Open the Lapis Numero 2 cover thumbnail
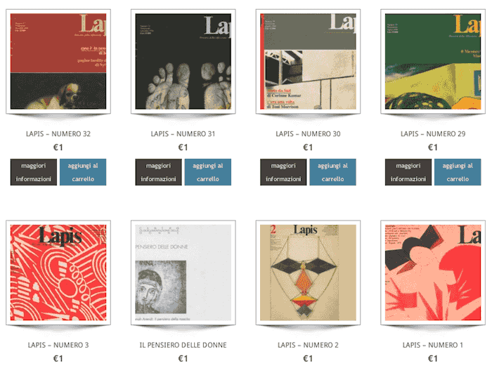492x368 pixels. pyautogui.click(x=308, y=272)
